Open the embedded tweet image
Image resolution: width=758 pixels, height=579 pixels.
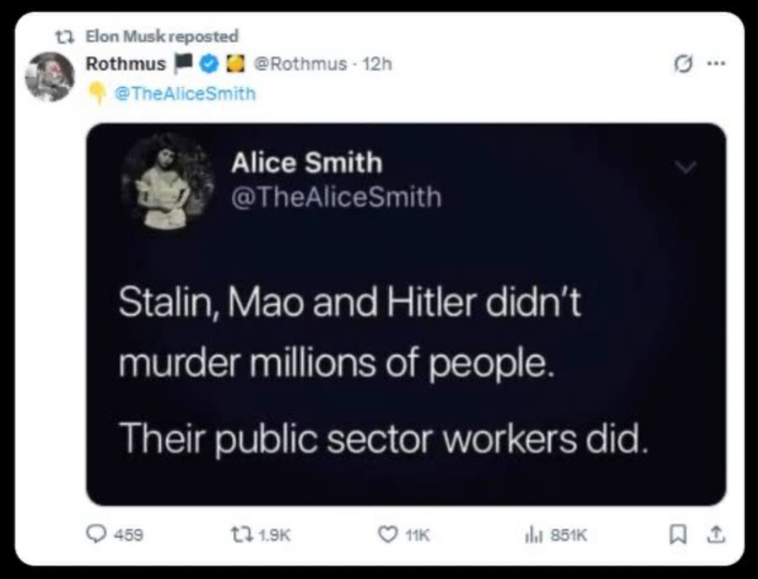pos(406,314)
